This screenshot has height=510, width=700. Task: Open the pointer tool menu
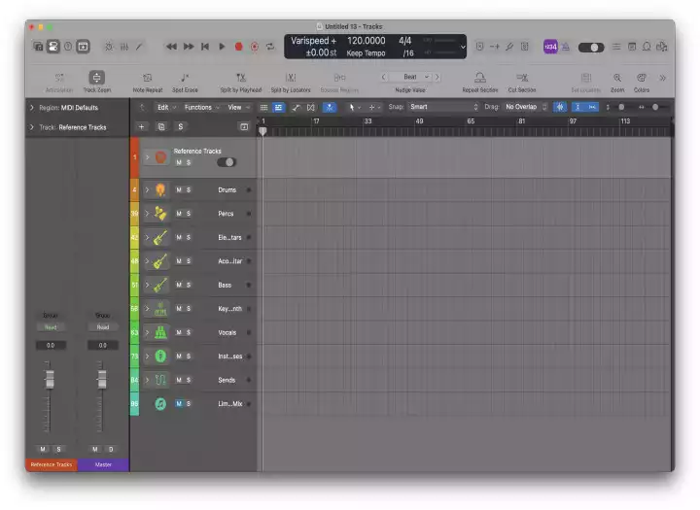(x=354, y=107)
